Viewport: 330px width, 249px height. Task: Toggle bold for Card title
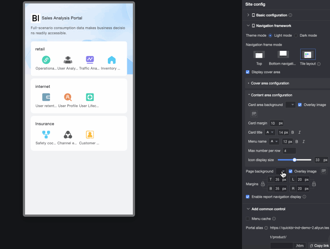(x=292, y=132)
